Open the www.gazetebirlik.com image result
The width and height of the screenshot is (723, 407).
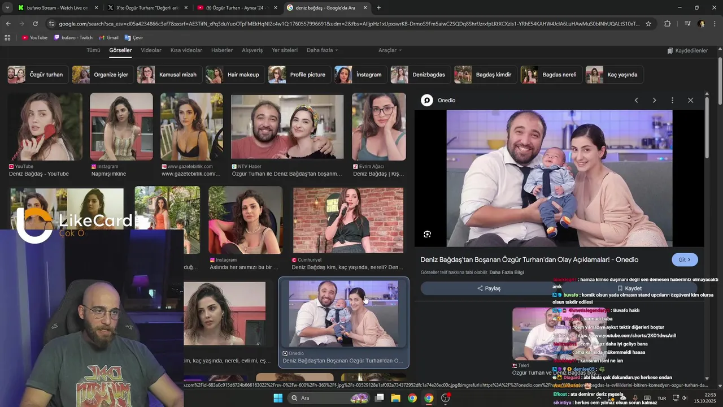[191, 127]
